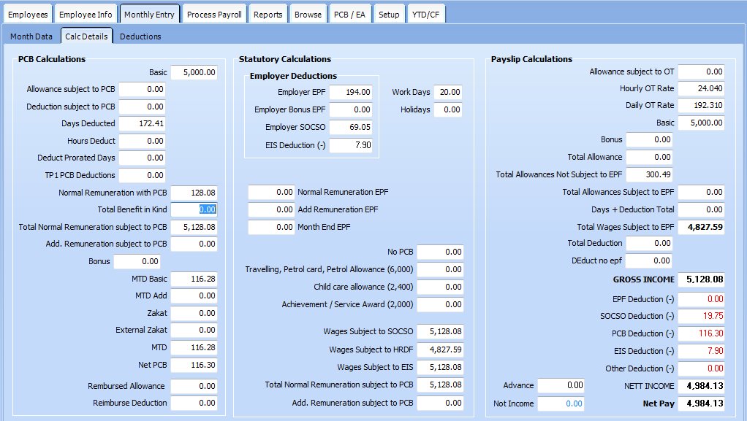
Task: Open the Process Payroll tab
Action: [x=213, y=15]
